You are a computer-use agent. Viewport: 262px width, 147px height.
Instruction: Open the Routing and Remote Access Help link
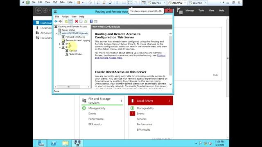pos(130,56)
